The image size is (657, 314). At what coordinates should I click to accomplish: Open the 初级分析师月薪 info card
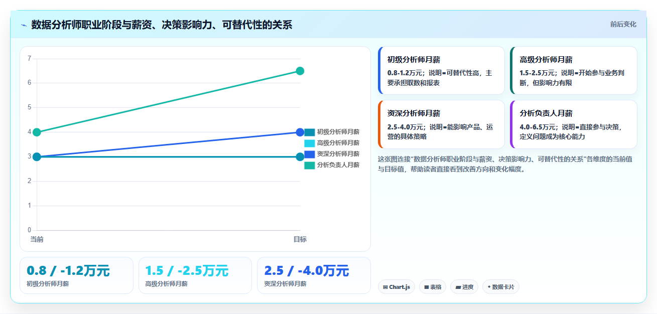(x=441, y=71)
